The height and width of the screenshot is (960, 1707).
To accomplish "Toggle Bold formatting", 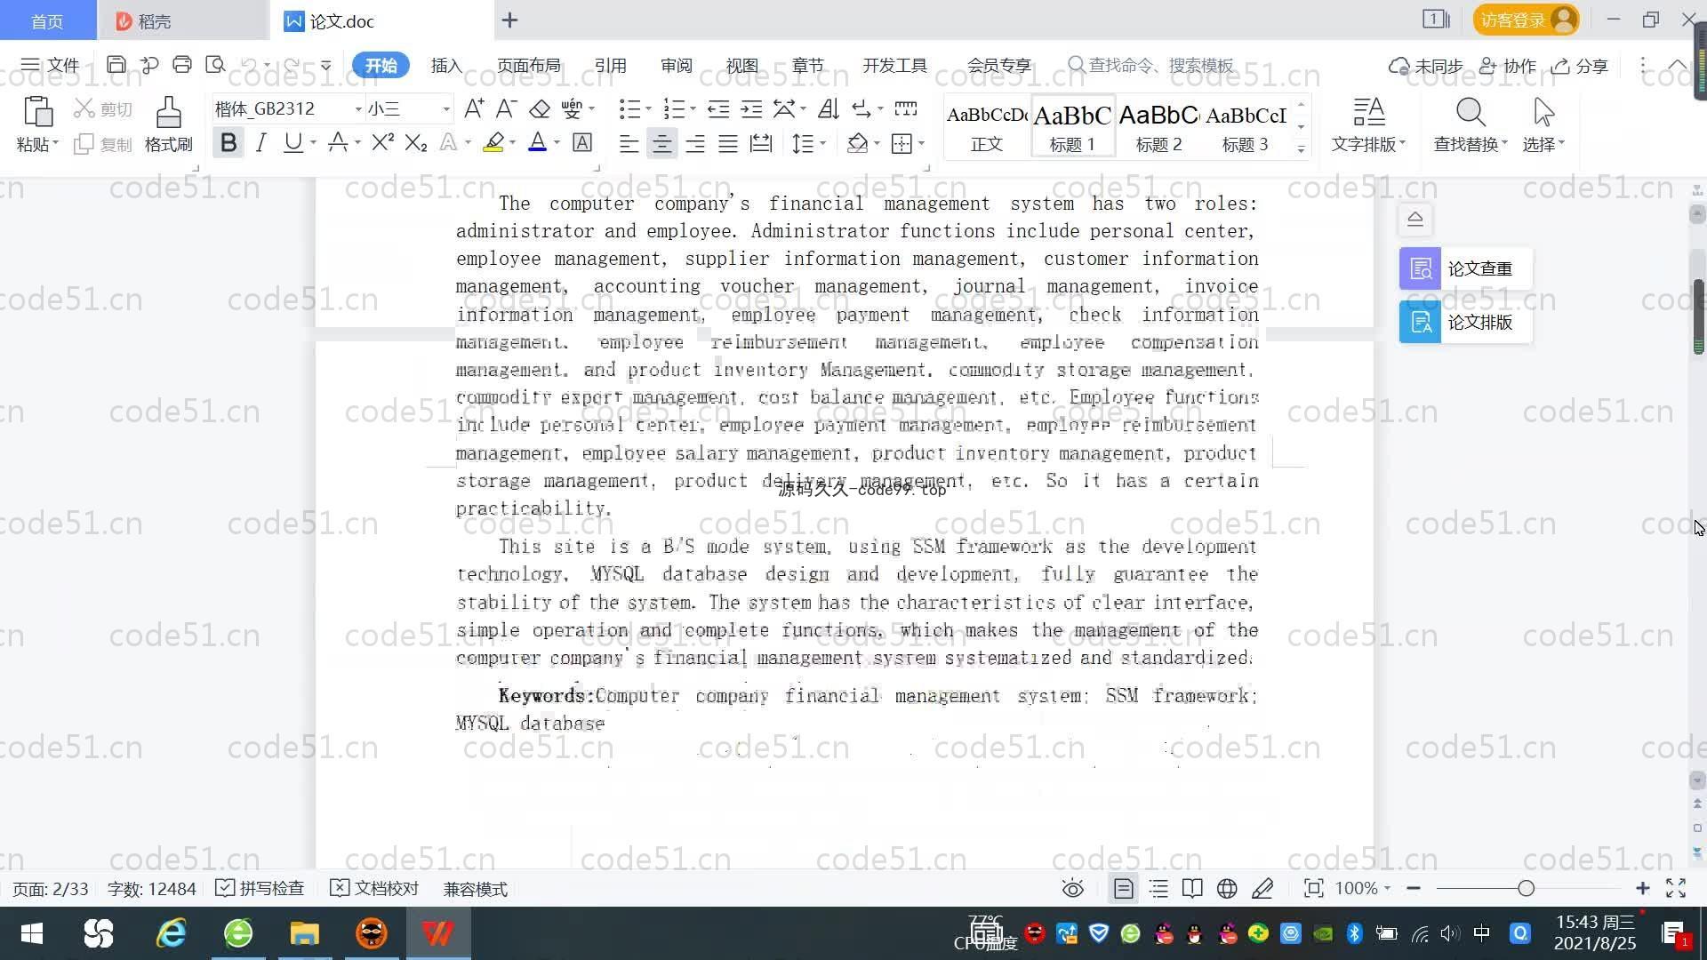I will (228, 142).
